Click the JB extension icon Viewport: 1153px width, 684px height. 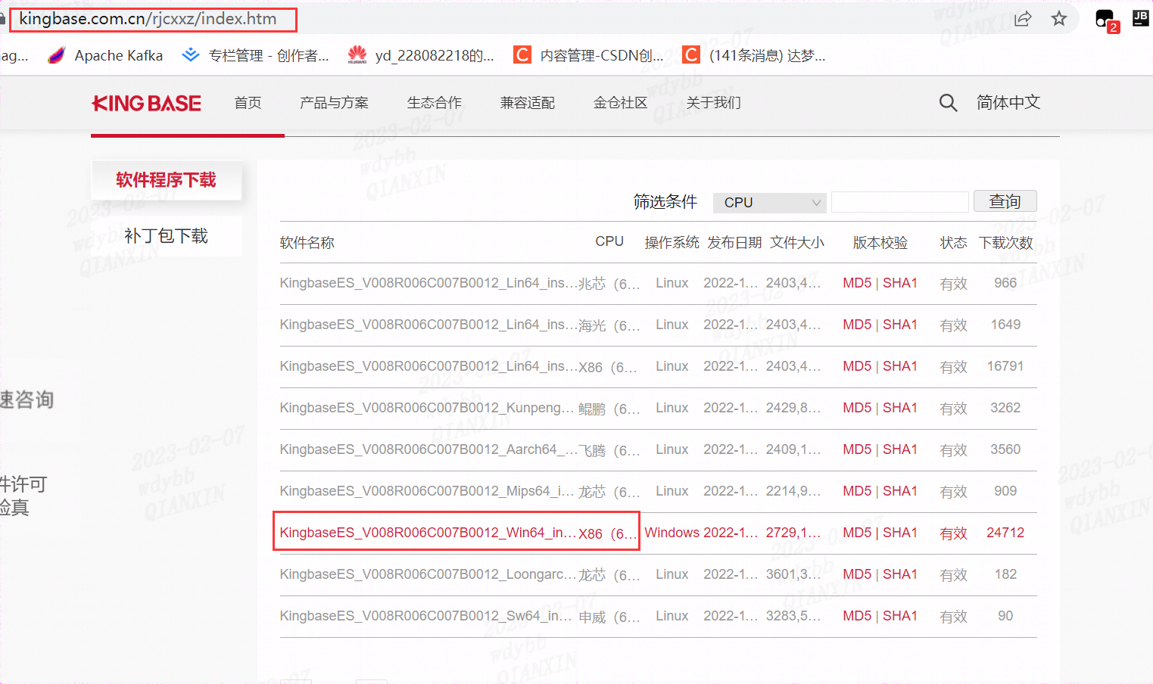[1140, 18]
